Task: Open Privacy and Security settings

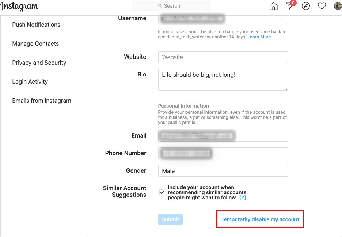Action: coord(39,63)
